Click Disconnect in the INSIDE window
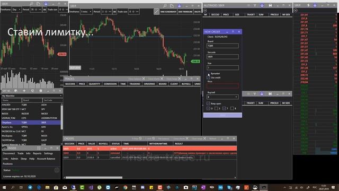The width and height of the screenshot is (339, 191). click(9, 153)
